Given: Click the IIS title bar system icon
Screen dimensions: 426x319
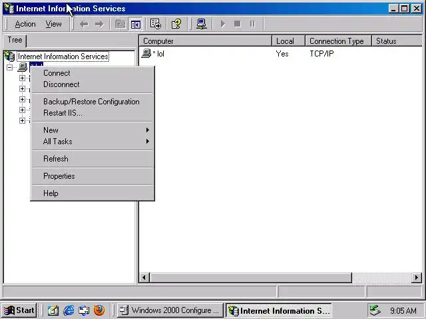Looking at the screenshot, I should [9, 9].
